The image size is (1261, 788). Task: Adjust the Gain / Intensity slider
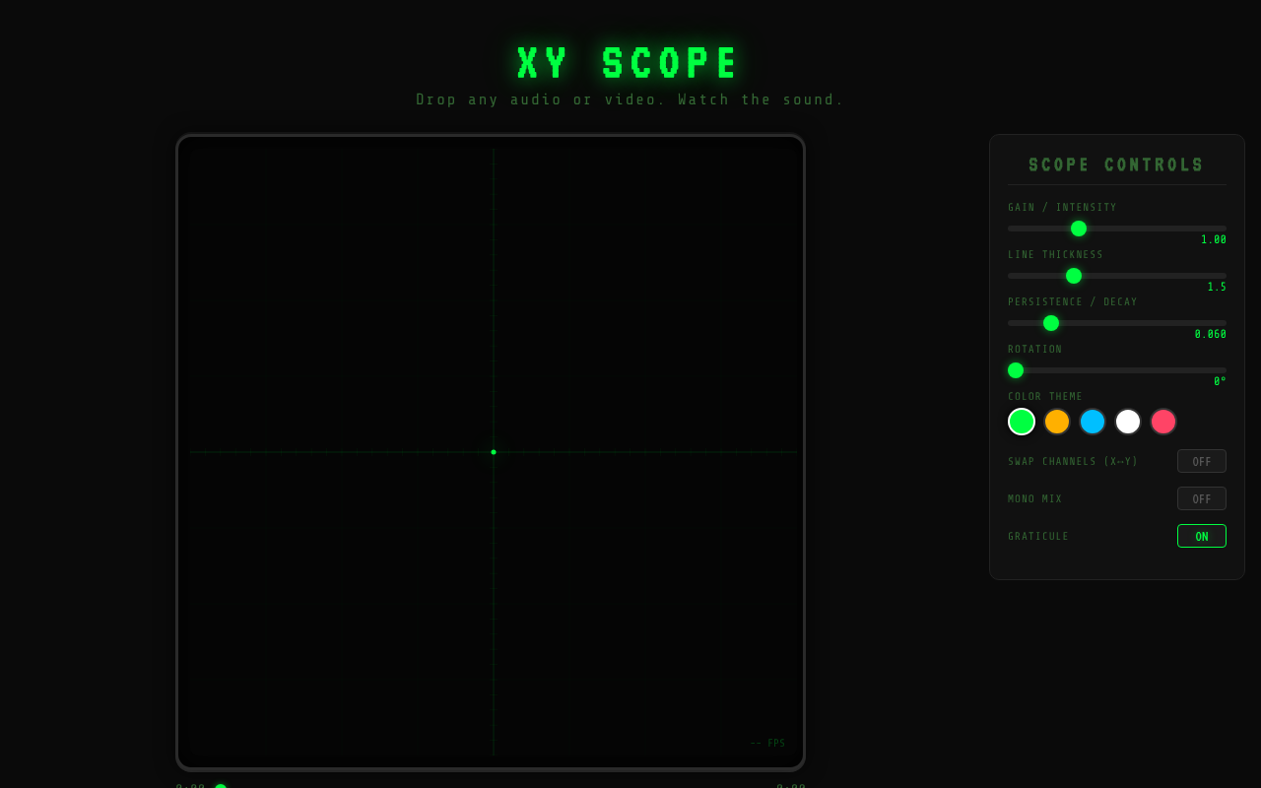(1117, 229)
